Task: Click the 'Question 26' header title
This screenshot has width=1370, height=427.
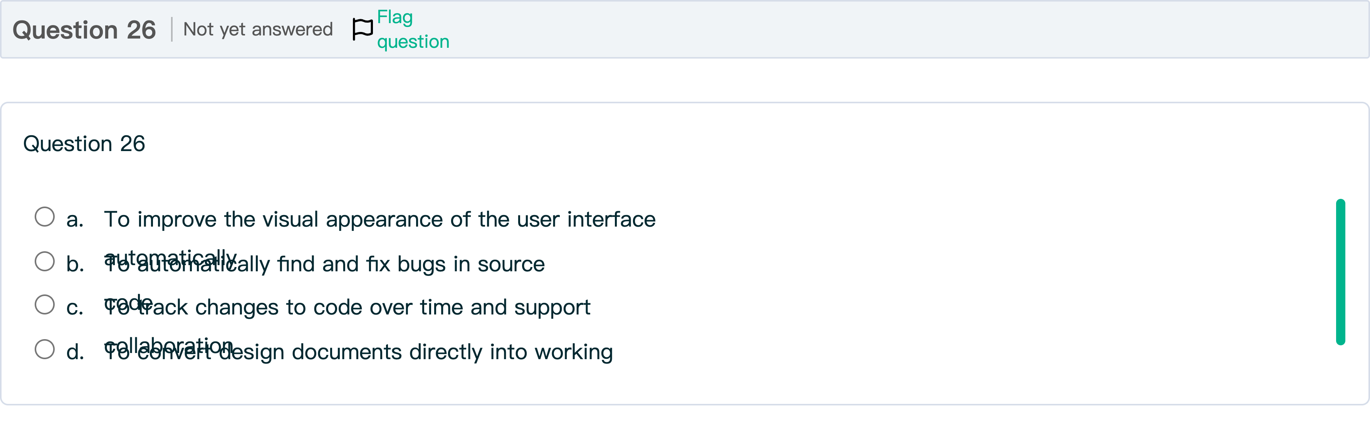Action: click(x=84, y=30)
